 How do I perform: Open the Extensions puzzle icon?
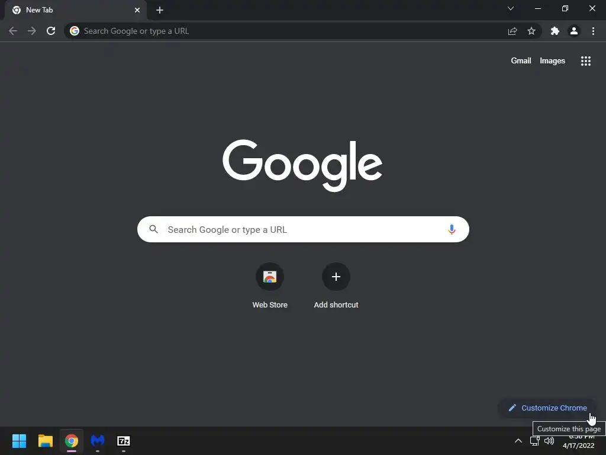coord(555,31)
